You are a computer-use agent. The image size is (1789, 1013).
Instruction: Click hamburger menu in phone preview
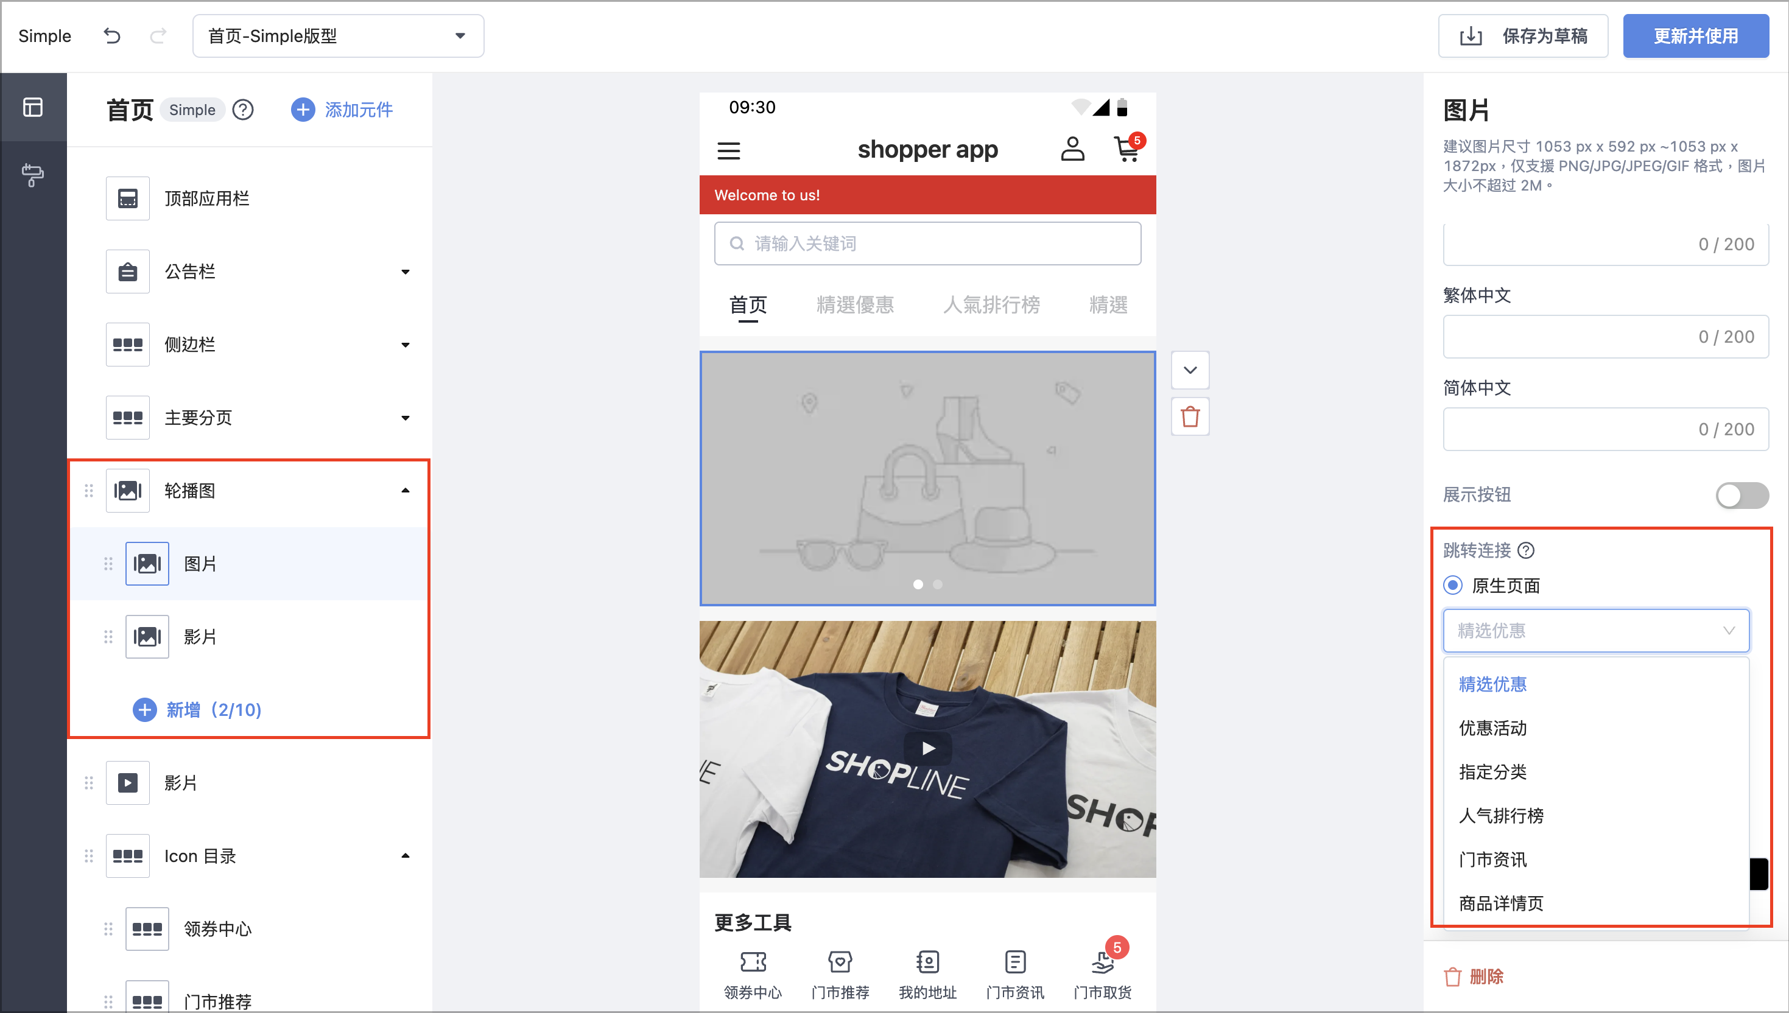tap(728, 150)
